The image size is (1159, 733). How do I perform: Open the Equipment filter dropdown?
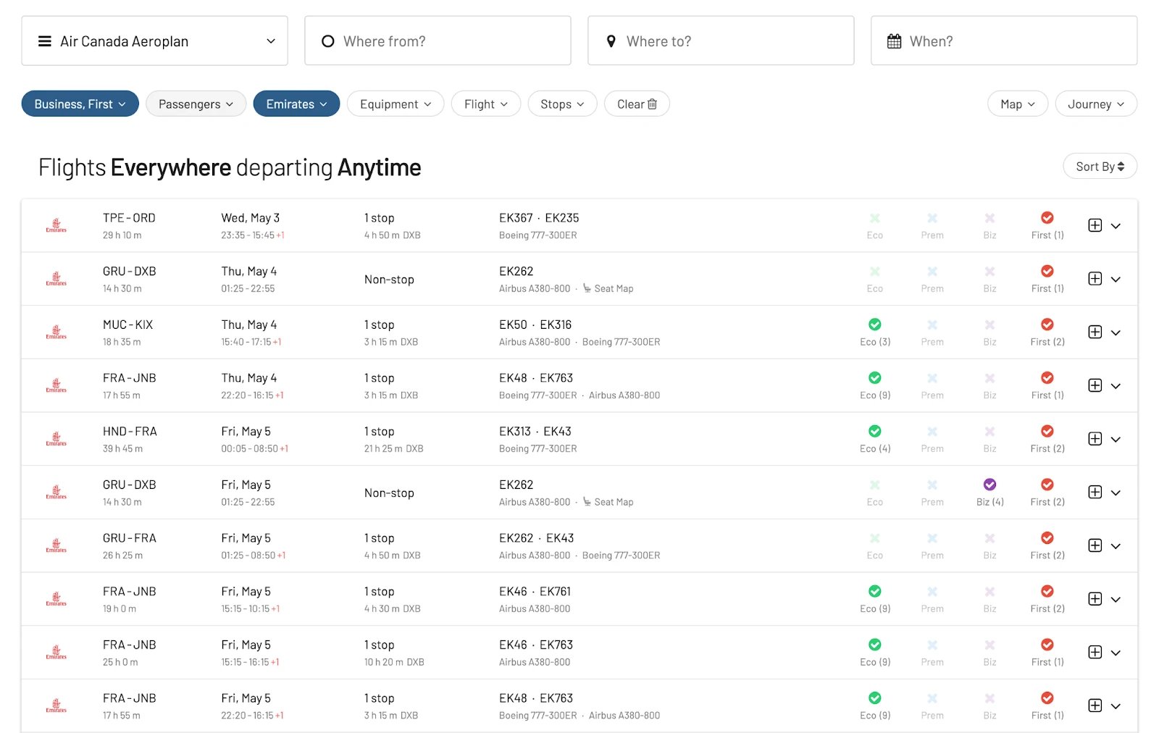[x=396, y=104]
